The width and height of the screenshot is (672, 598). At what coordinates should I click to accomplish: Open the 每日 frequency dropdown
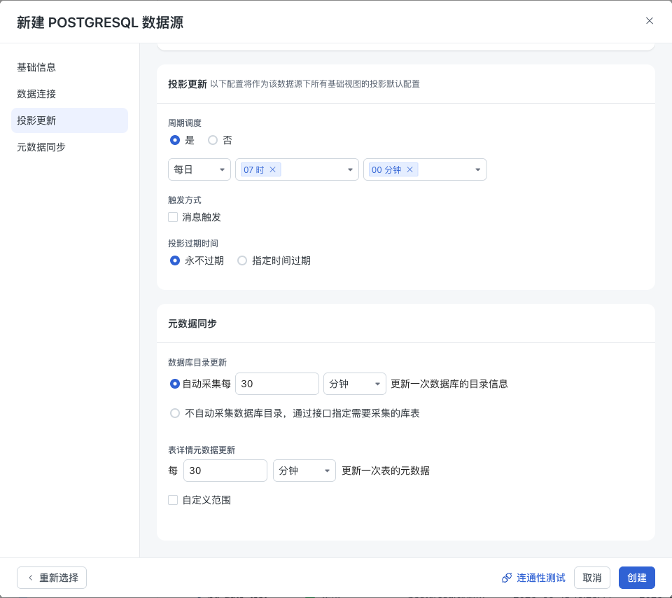pos(199,169)
